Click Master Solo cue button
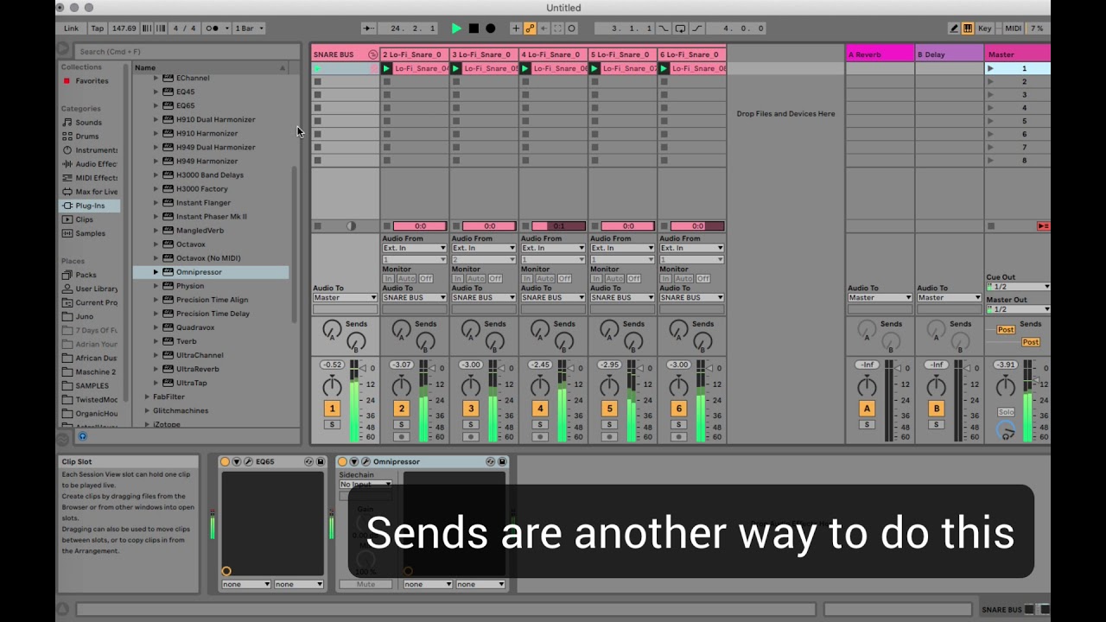Screen dimensions: 1106x622 1006,412
